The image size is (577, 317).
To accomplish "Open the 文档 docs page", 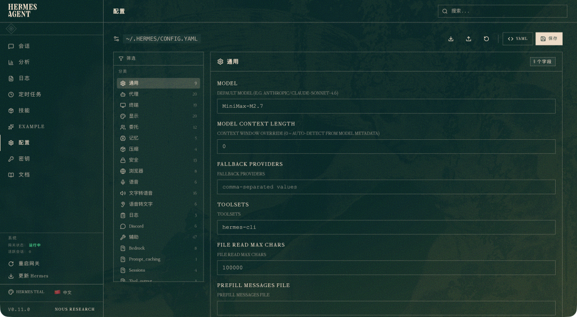I will tap(51, 175).
